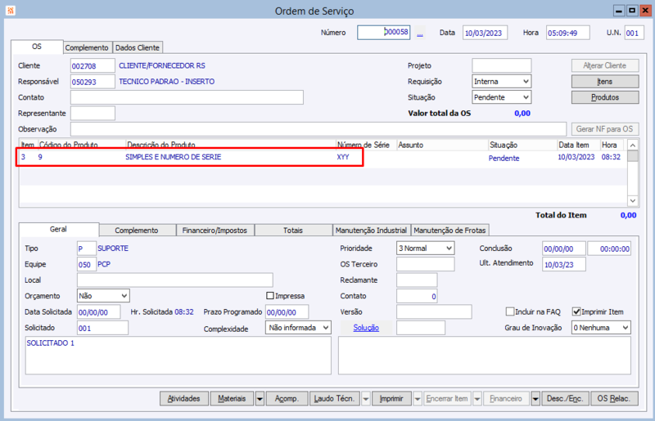Click the Projeto field
This screenshot has width=655, height=421.
click(502, 65)
